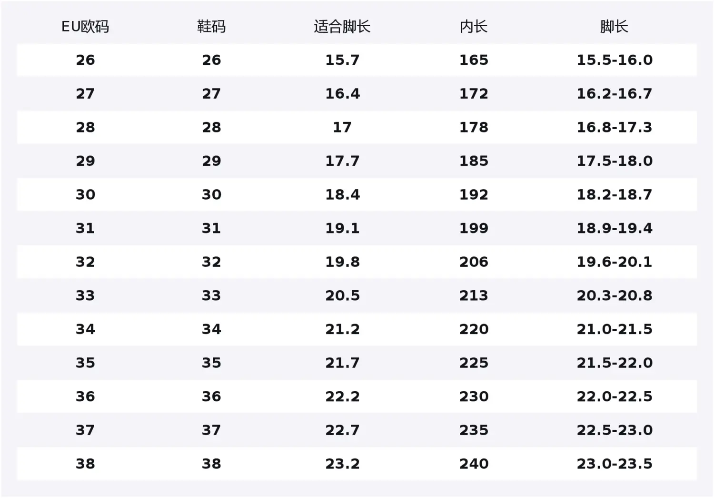Click EU size 29 in first column
This screenshot has height=498, width=714.
click(85, 161)
